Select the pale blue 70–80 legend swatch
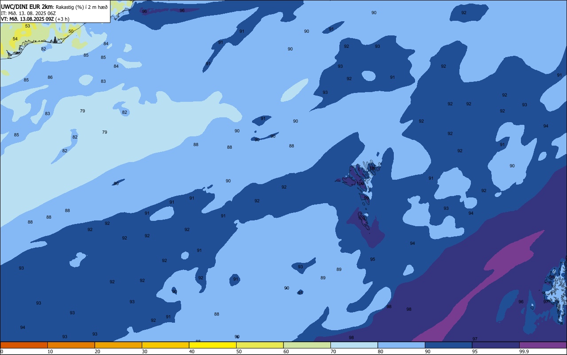 (x=354, y=345)
